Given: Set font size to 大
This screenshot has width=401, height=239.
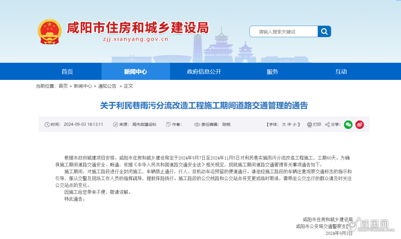Looking at the screenshot, I should coord(284,125).
